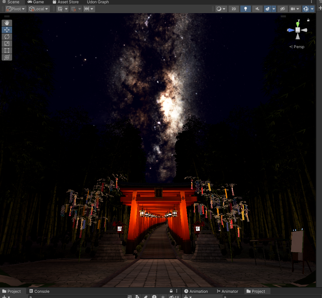The height and width of the screenshot is (298, 322).
Task: Select the Scale tool
Action: pyautogui.click(x=7, y=44)
